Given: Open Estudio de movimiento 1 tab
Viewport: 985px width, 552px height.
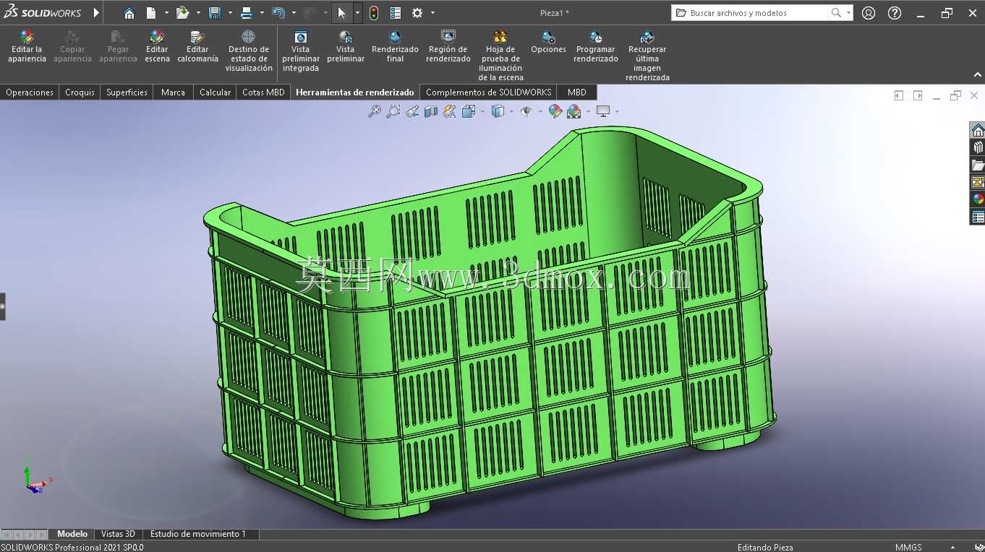Looking at the screenshot, I should pyautogui.click(x=198, y=534).
